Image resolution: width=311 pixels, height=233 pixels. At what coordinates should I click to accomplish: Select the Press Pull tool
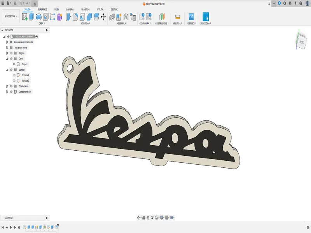[x=68, y=17]
